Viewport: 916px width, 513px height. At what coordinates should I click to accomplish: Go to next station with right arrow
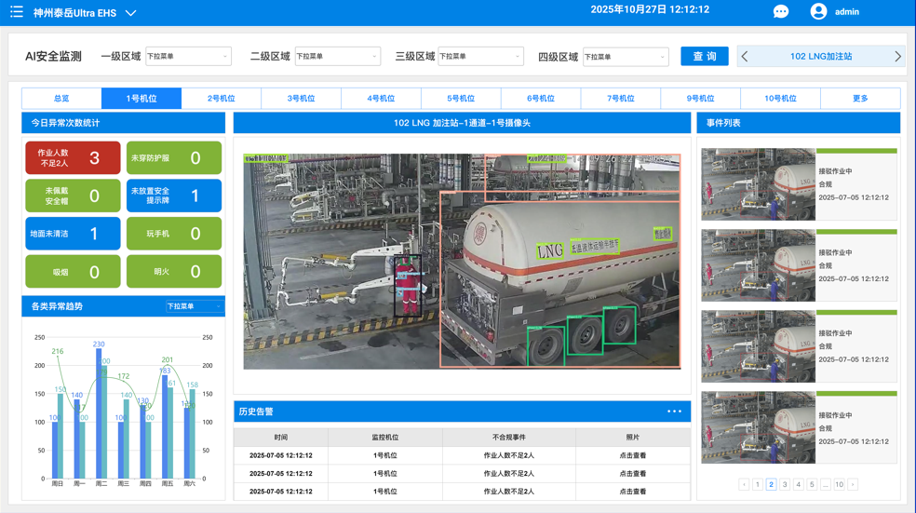pos(897,57)
